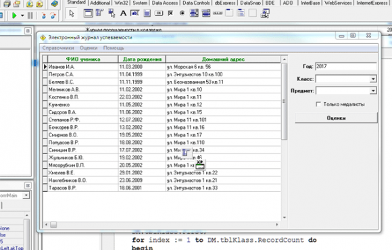Sort by clicking Дата рождения column header
Viewport: 392px width, 250px height.
(x=142, y=59)
